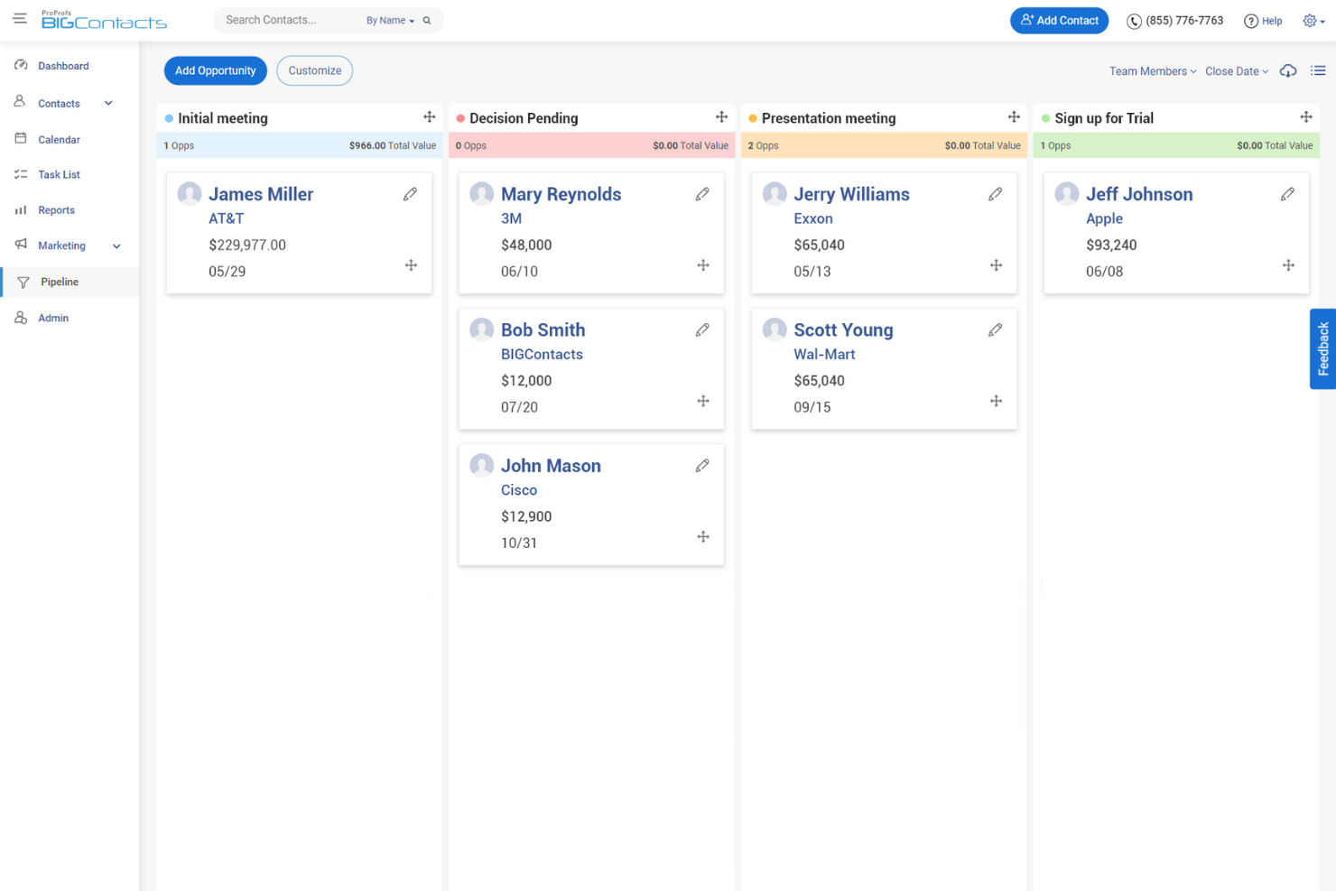Screen dimensions: 1336x891
Task: Open the Jeff Johnson name link
Action: point(1139,194)
